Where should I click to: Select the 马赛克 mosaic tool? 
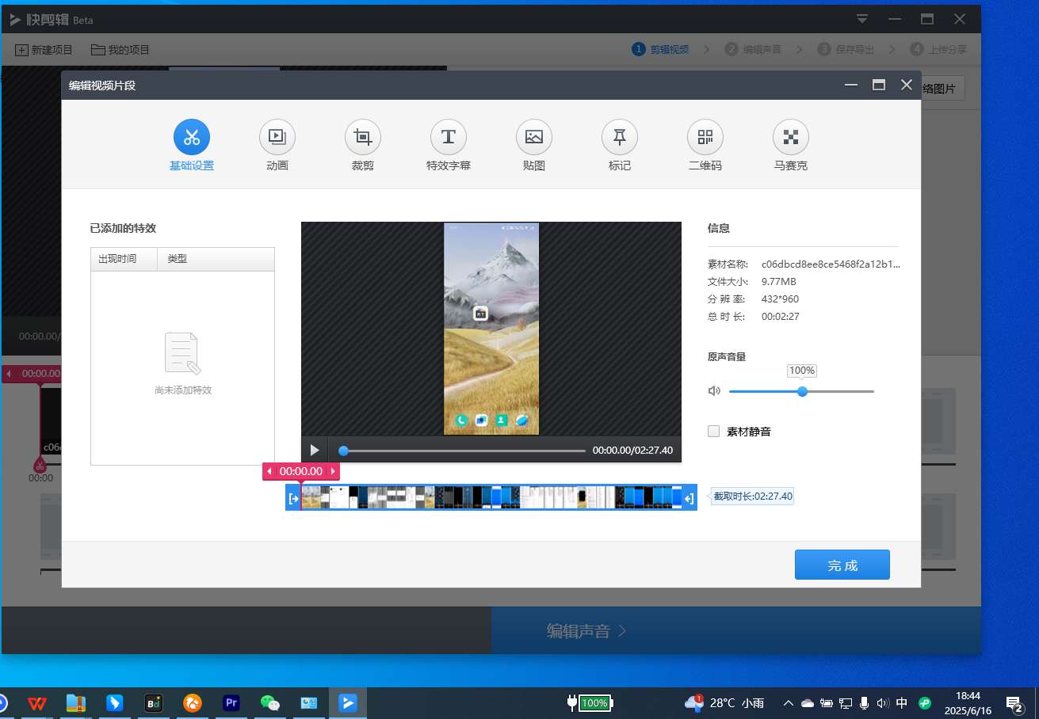(x=791, y=138)
